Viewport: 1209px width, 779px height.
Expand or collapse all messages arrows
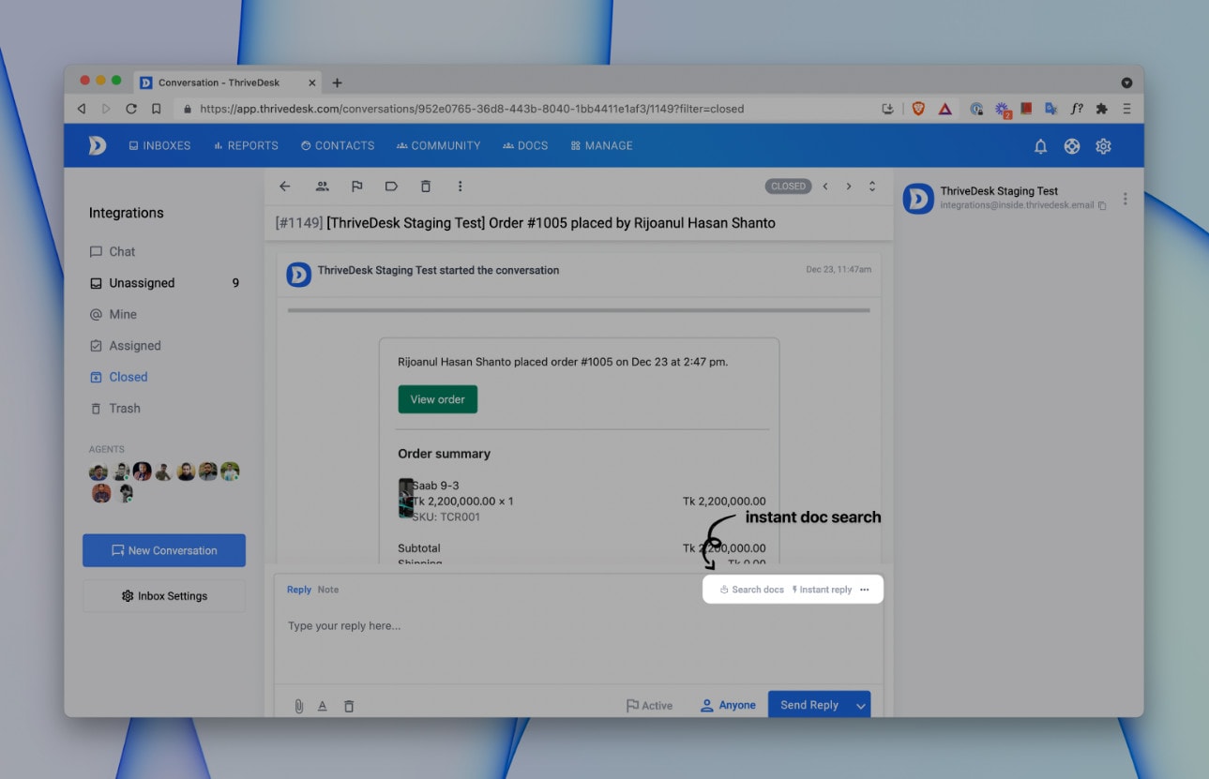872,187
